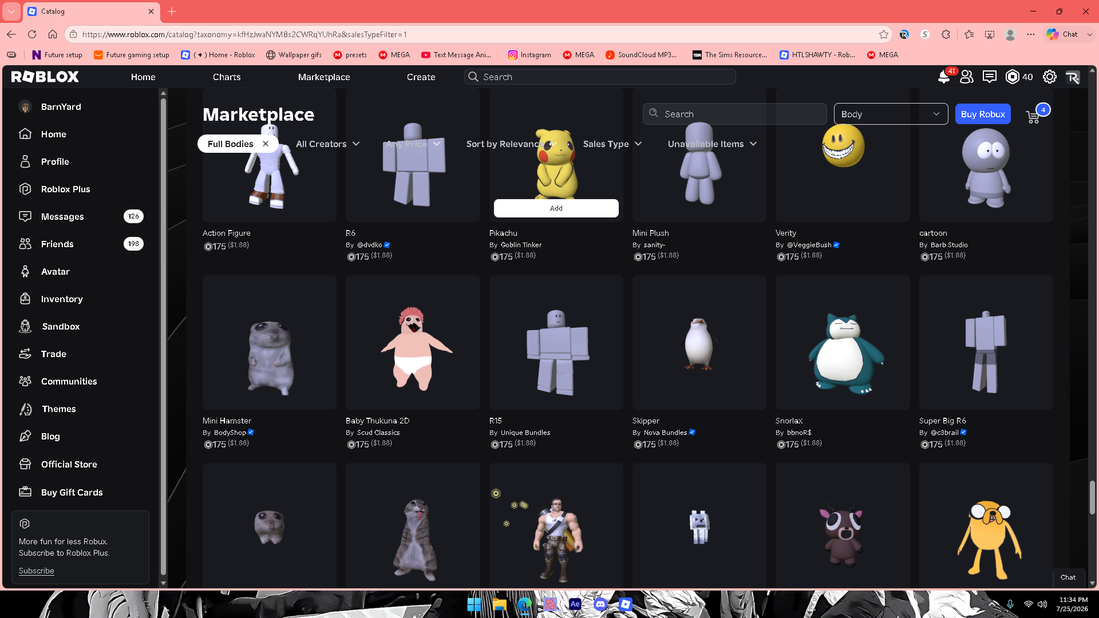Open the Skipper penguin thumbnail
The height and width of the screenshot is (618, 1099).
tap(699, 342)
